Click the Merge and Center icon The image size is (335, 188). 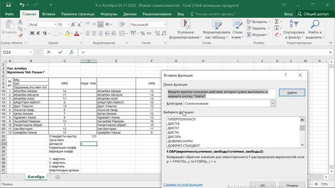122,33
